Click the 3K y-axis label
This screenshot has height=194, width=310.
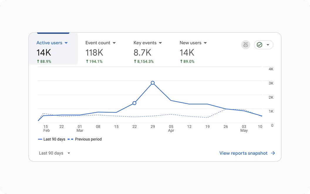(271, 83)
